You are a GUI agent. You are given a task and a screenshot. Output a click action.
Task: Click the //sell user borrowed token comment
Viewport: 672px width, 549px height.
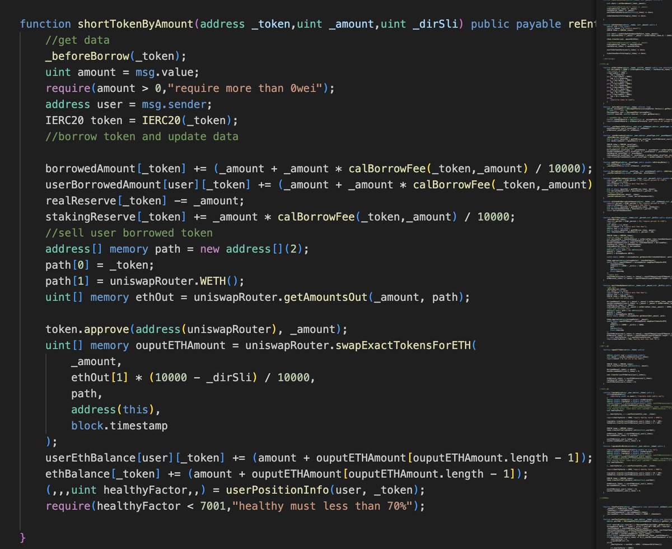click(129, 232)
